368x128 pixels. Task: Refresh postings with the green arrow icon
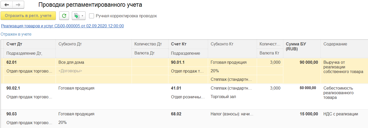coord(64,16)
